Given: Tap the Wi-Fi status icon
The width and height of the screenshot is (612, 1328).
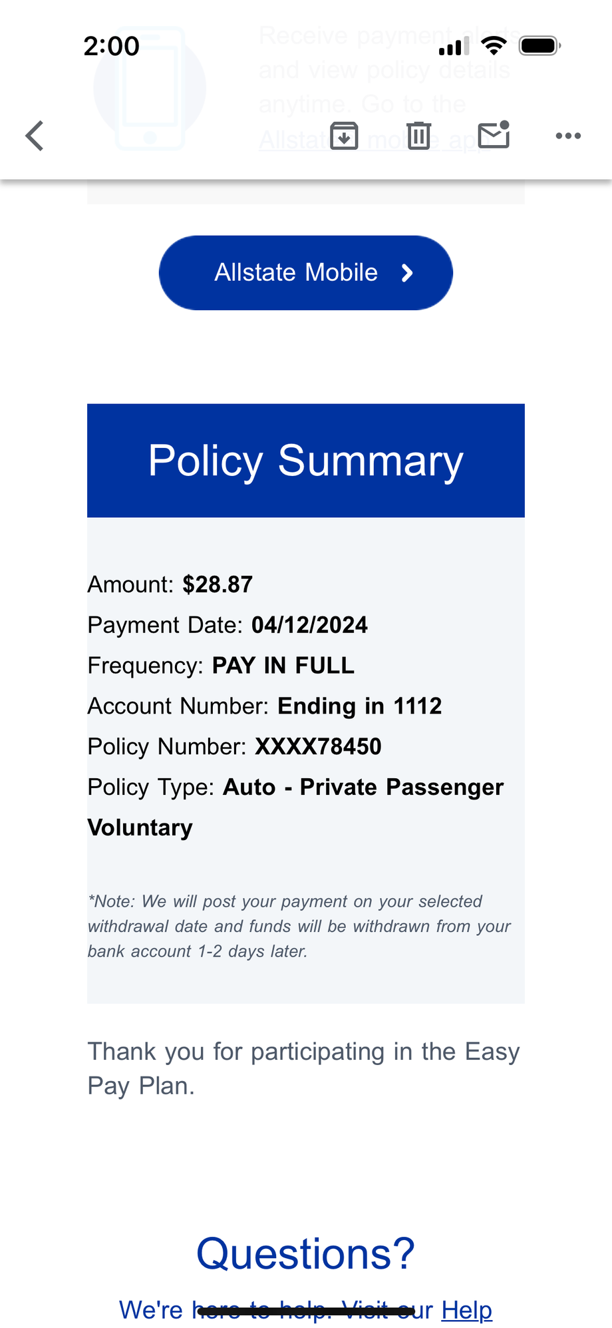Looking at the screenshot, I should [494, 46].
